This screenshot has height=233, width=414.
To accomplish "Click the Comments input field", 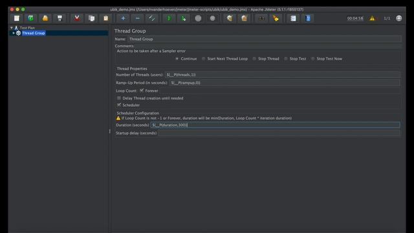I will pyautogui.click(x=268, y=46).
